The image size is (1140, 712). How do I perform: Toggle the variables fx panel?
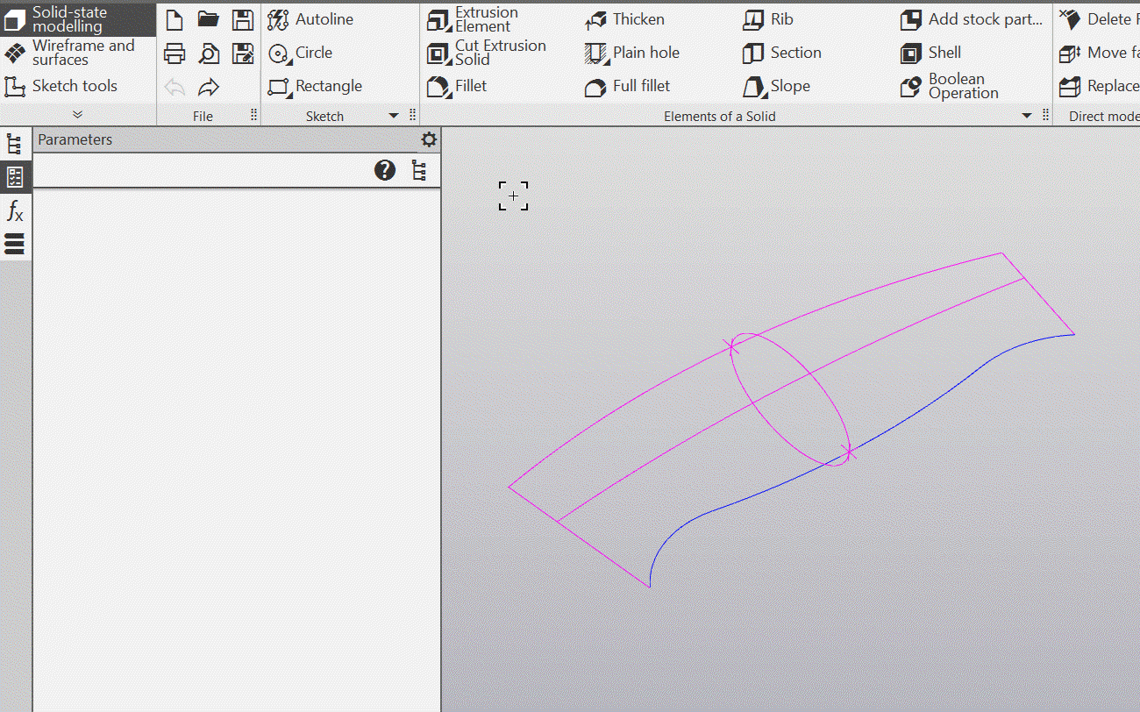(15, 210)
